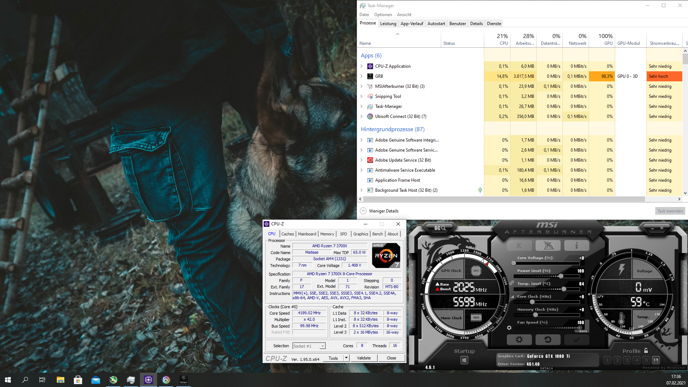Viewport: 688px width, 387px height.
Task: Open fan speed settings gear icon
Action: 509,328
